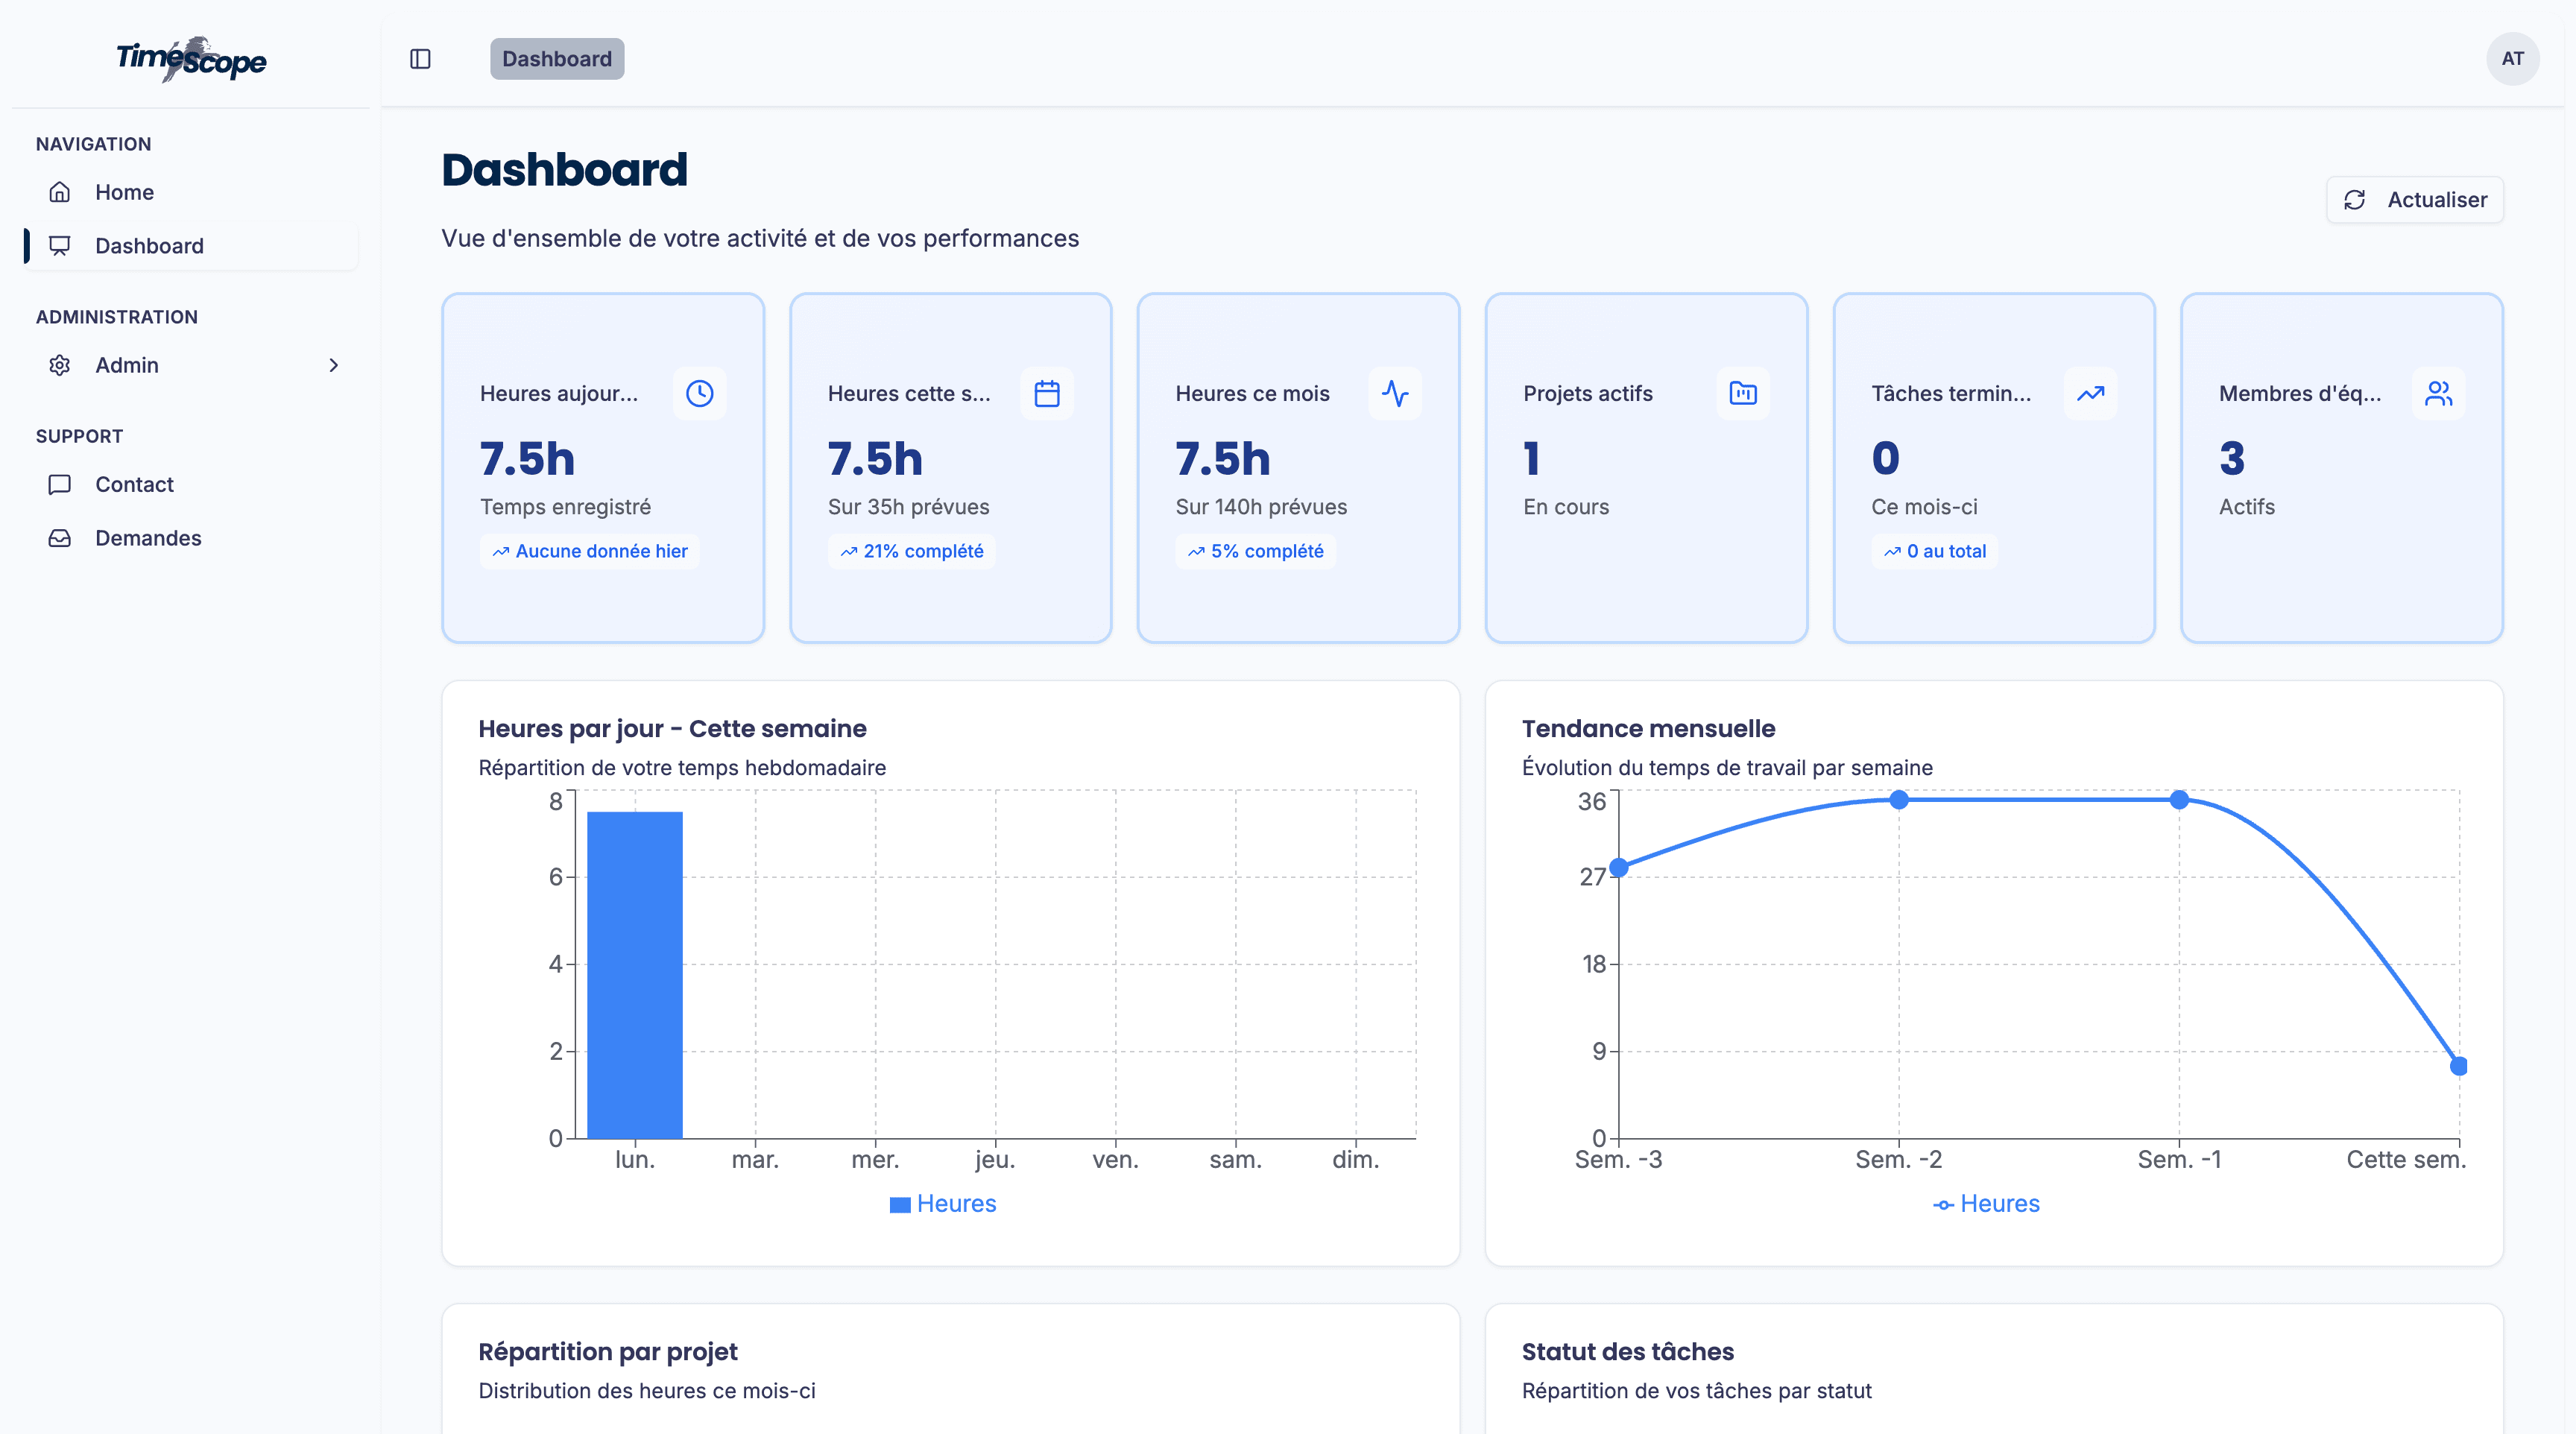Image resolution: width=2576 pixels, height=1434 pixels.
Task: Click the 21% complété progress badge
Action: (x=911, y=551)
